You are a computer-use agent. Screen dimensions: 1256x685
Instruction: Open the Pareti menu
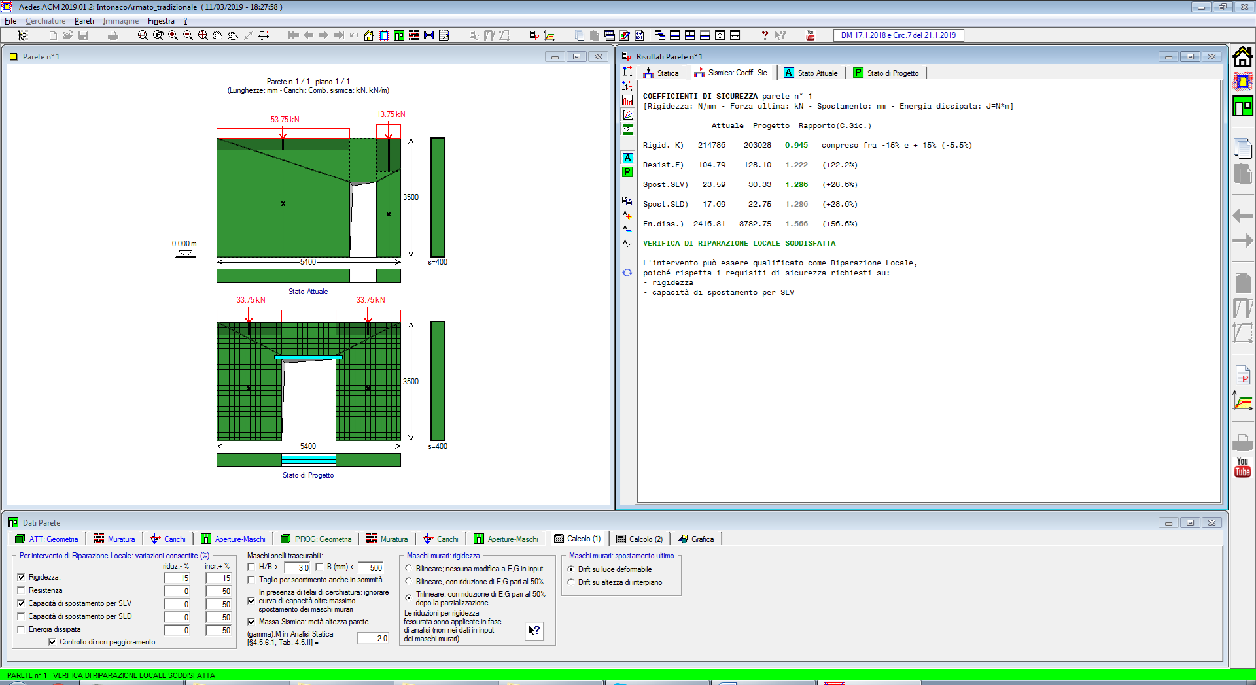coord(84,21)
